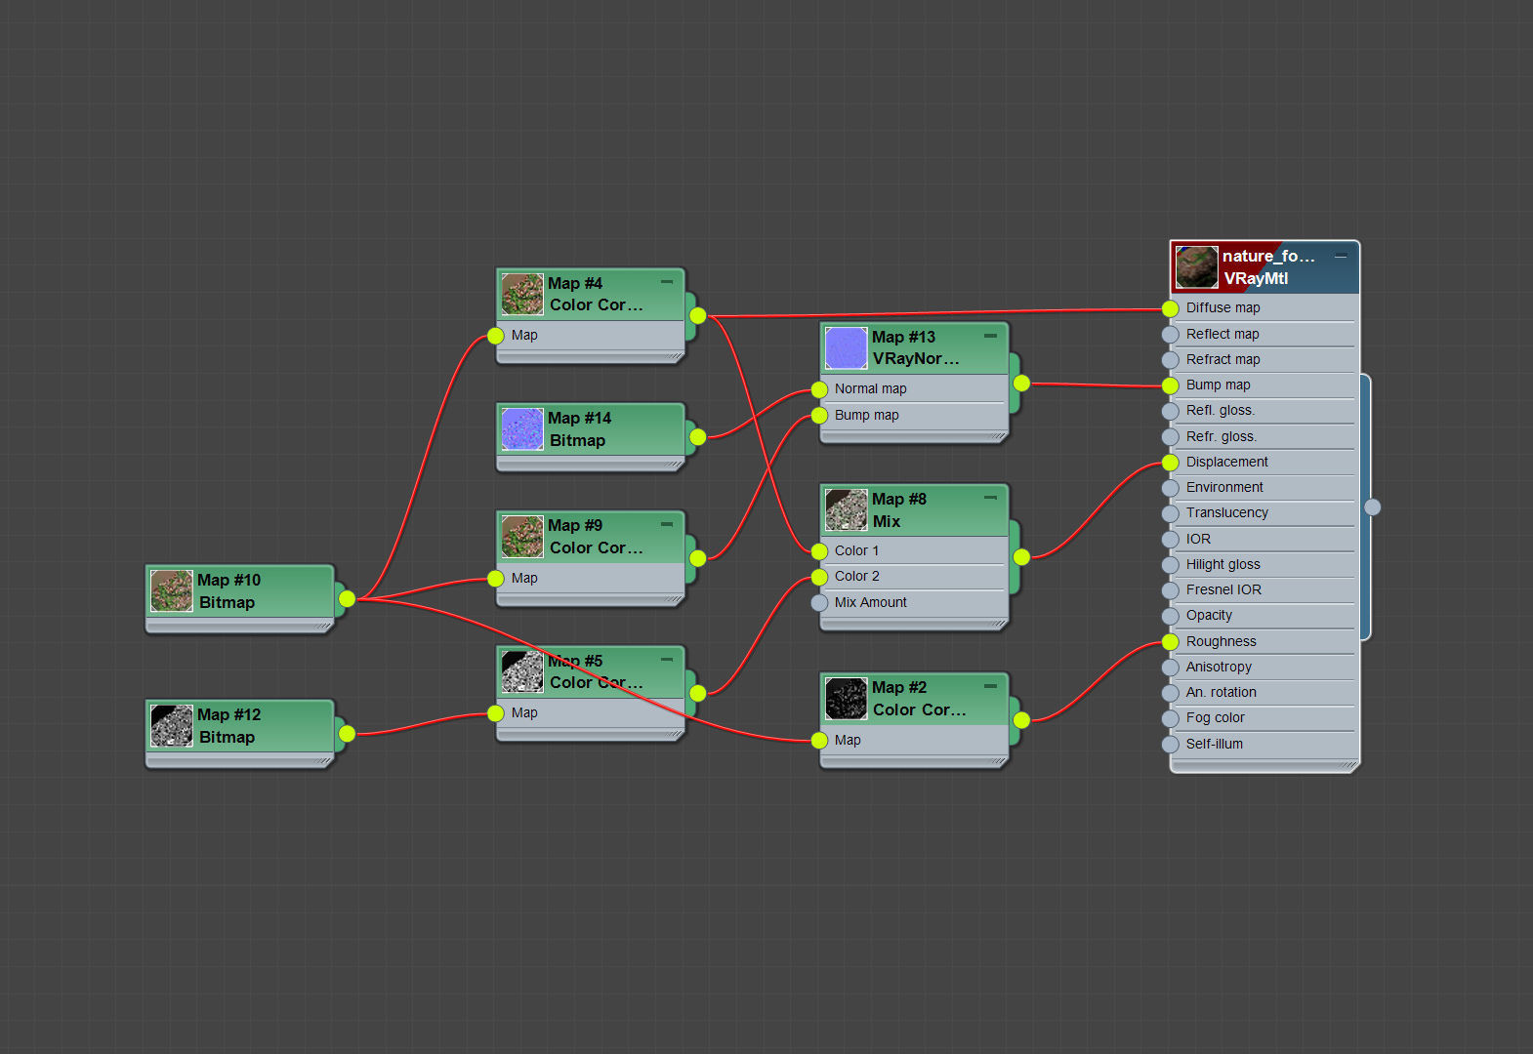Screen dimensions: 1533x1054
Task: Select the nature_fo VRayMtl node title
Action: pos(1269,267)
